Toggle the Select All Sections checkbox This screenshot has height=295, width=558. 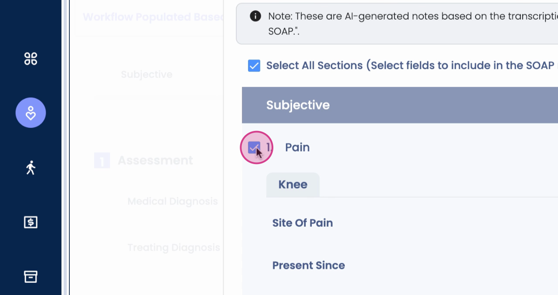click(x=254, y=66)
